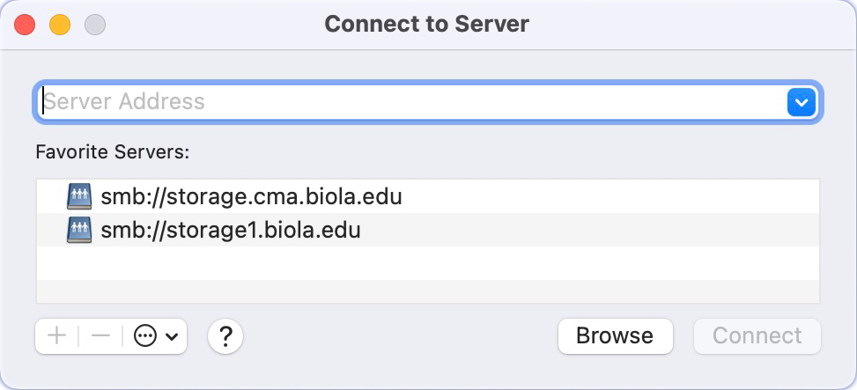
Task: Click the Connect to Server title bar text
Action: [x=427, y=24]
